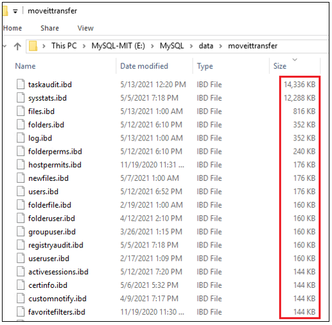This screenshot has height=325, width=332.
Task: Sort by the Date modified column header
Action: [144, 66]
